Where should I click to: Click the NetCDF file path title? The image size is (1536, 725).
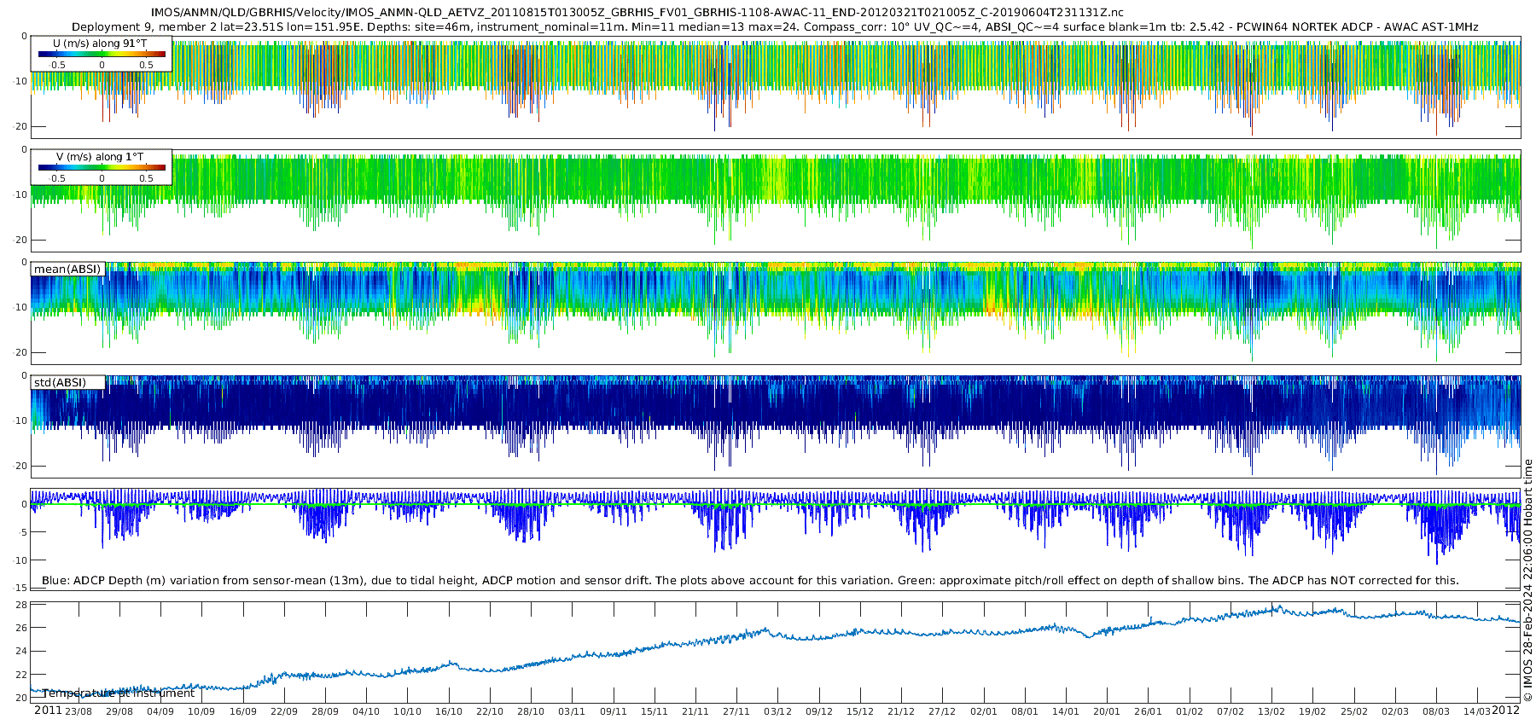pos(637,13)
